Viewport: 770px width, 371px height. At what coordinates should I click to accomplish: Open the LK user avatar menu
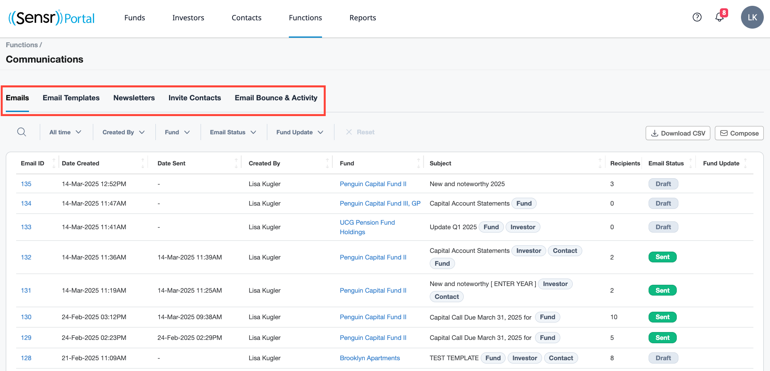pos(752,17)
